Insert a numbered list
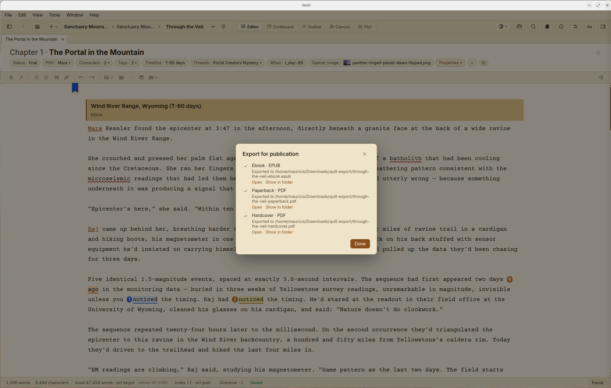The image size is (611, 388). point(46,77)
